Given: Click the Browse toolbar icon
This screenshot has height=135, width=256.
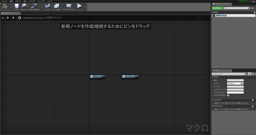Looking at the screenshot, I should (x=24, y=7).
